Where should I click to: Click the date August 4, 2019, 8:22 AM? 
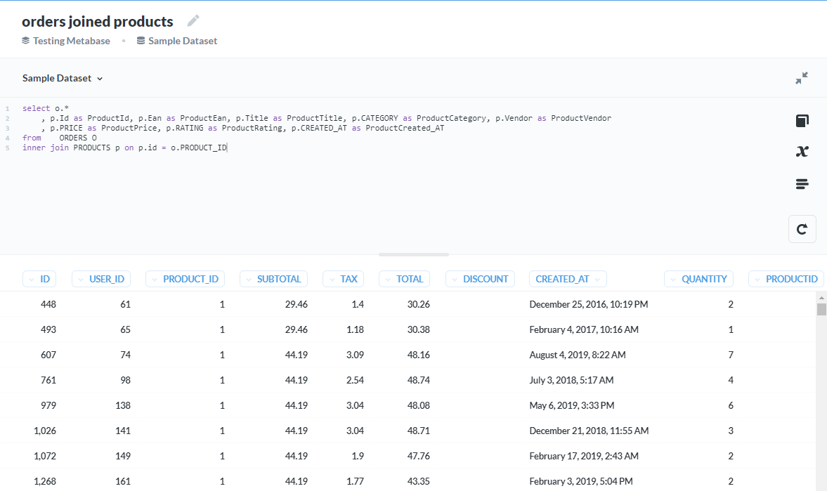(x=578, y=355)
